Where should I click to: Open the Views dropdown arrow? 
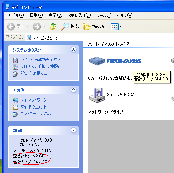coord(120,27)
